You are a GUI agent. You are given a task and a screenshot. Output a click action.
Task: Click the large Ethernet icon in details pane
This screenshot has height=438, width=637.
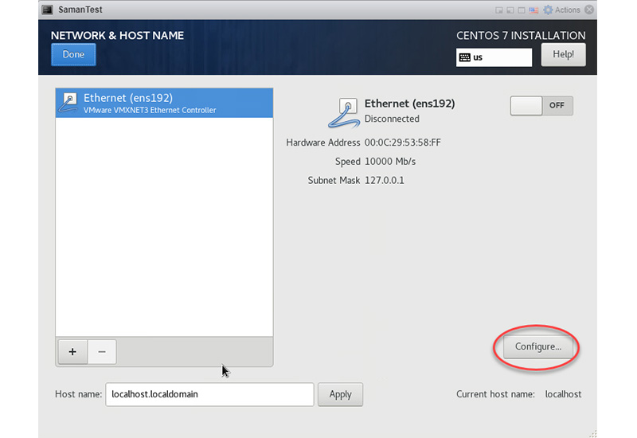342,112
